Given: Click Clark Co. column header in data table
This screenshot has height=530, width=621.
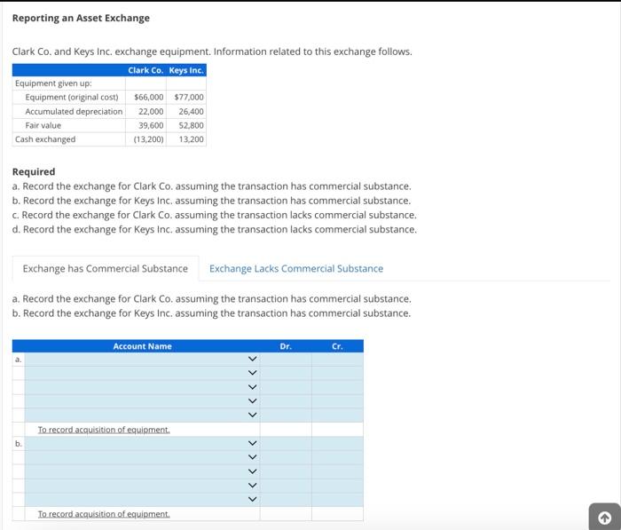Looking at the screenshot, I should click(145, 70).
